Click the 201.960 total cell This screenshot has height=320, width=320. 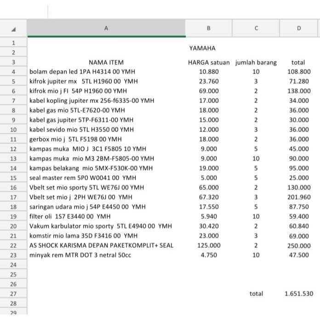[299, 197]
